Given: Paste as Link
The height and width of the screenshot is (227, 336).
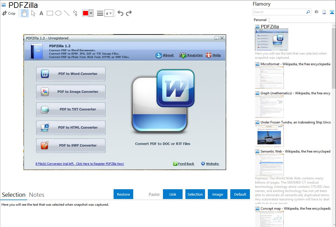Looking at the screenshot, I should pos(173,194).
